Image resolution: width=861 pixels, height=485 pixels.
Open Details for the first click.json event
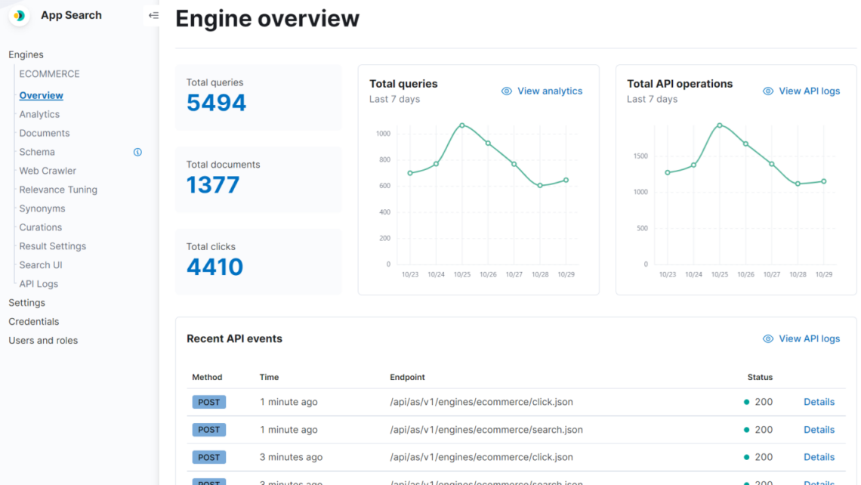click(819, 402)
